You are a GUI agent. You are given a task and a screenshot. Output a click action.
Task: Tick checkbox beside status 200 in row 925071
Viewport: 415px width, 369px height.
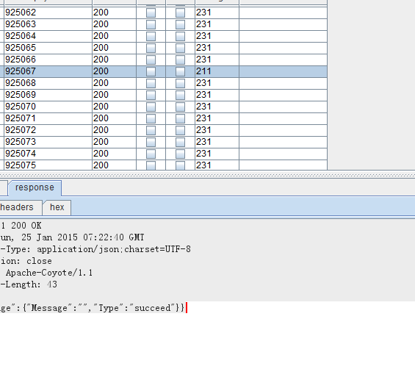(151, 118)
